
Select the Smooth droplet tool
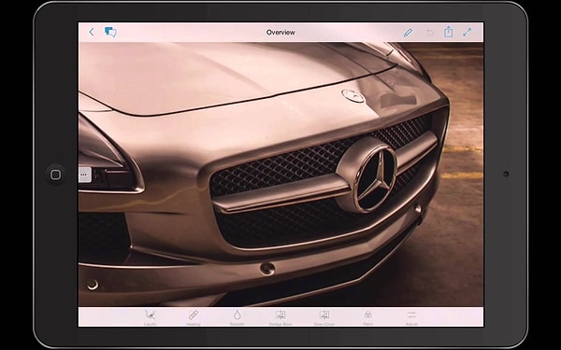point(237,317)
